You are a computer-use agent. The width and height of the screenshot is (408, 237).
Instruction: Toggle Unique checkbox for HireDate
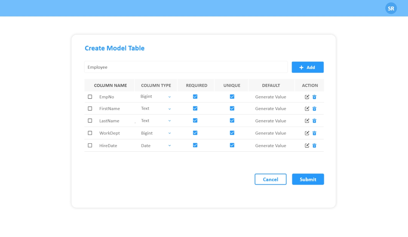point(232,145)
